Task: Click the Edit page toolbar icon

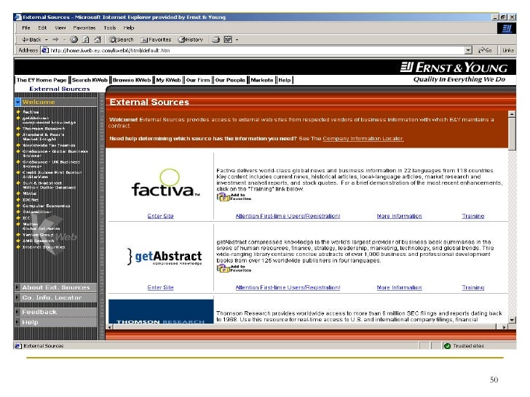Action: (228, 39)
